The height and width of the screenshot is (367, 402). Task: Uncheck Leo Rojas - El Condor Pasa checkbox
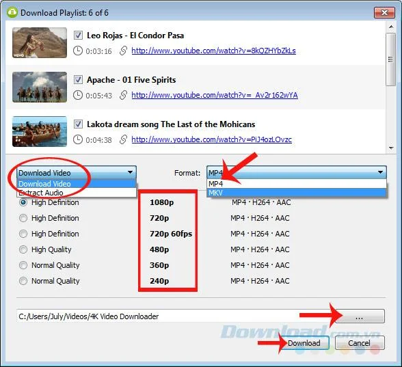(x=78, y=35)
